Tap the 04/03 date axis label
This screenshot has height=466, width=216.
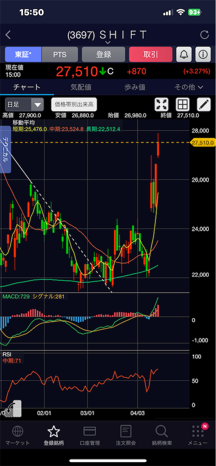coord(138,413)
